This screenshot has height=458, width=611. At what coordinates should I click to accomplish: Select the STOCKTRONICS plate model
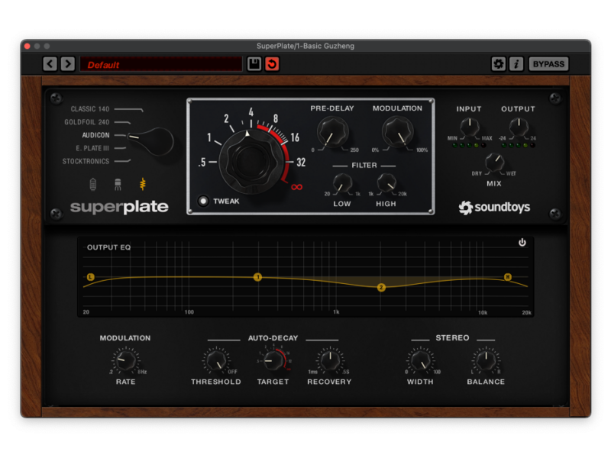[x=86, y=161]
